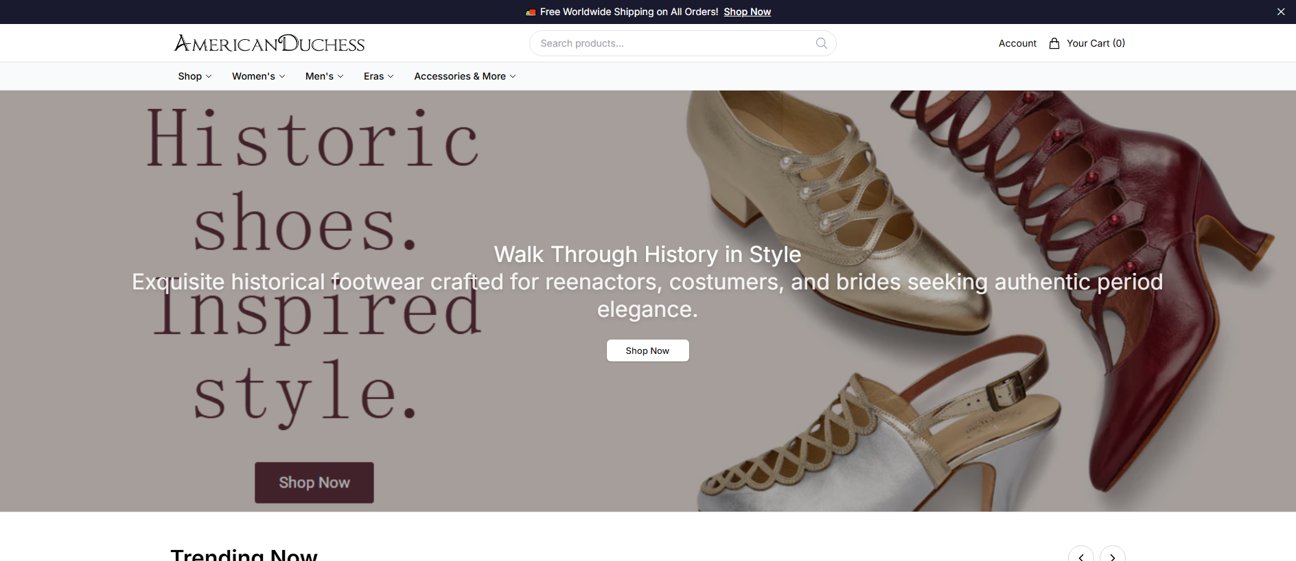Image resolution: width=1296 pixels, height=561 pixels.
Task: Click the search magnifier icon
Action: (821, 43)
